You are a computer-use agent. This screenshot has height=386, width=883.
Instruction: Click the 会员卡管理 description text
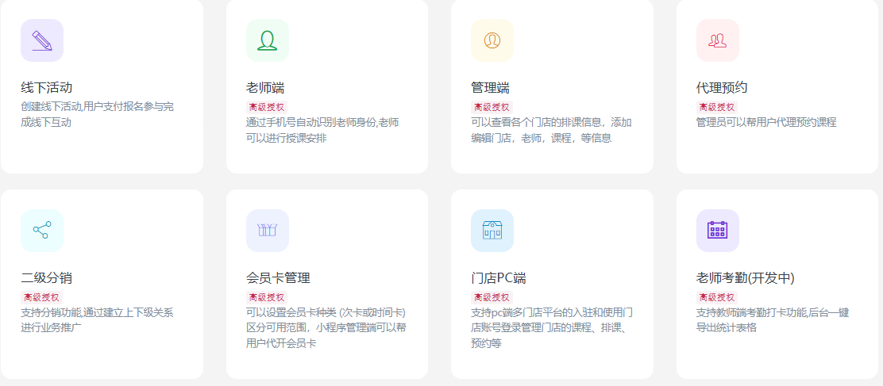click(x=326, y=328)
